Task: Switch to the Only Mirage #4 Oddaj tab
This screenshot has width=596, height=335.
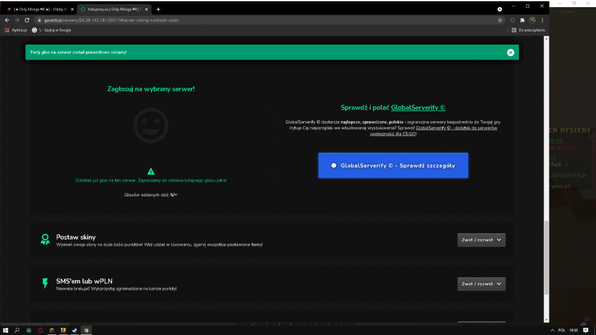Action: tap(40, 9)
